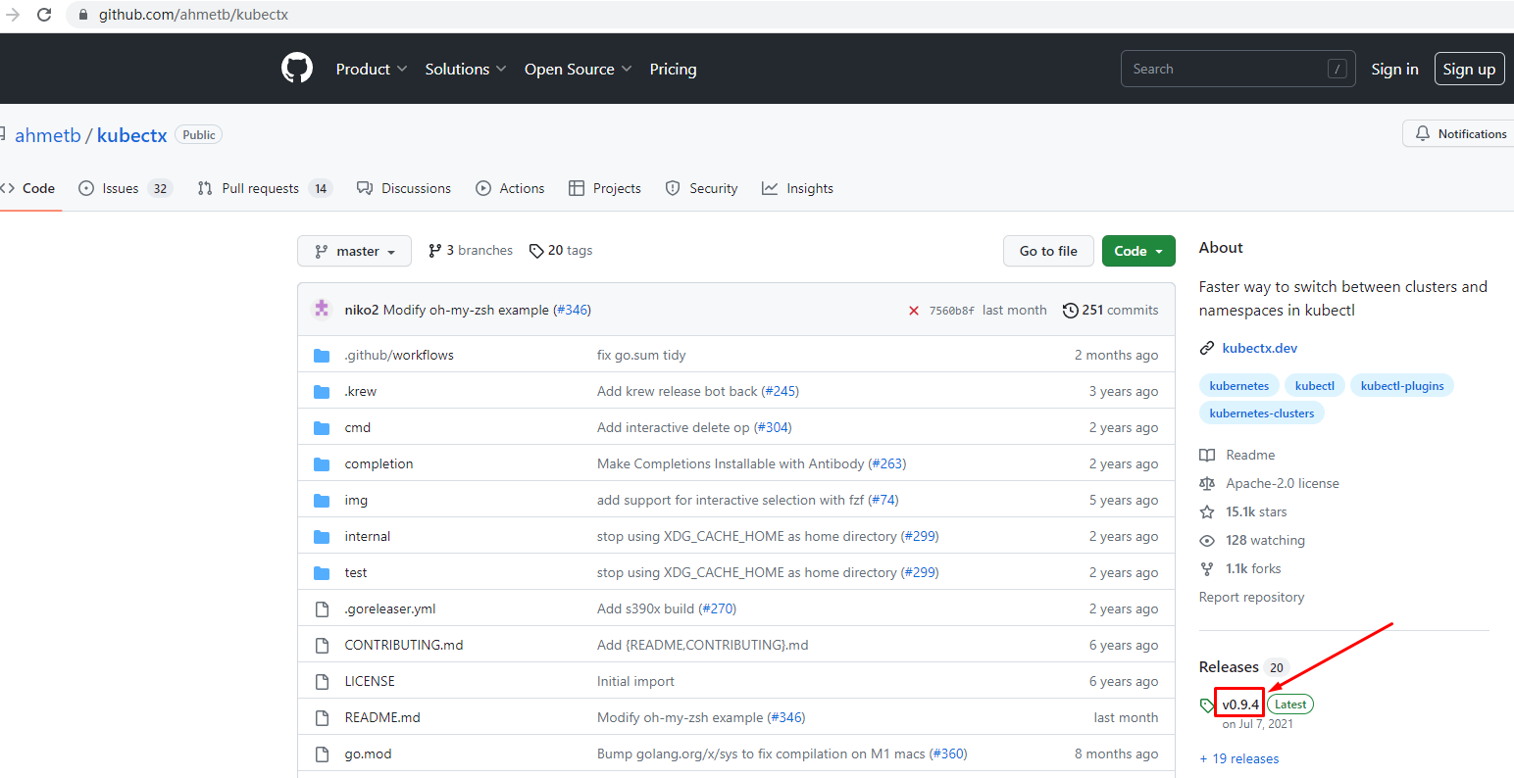Open the pull request #346 link in commit header
The width and height of the screenshot is (1514, 778).
[572, 310]
